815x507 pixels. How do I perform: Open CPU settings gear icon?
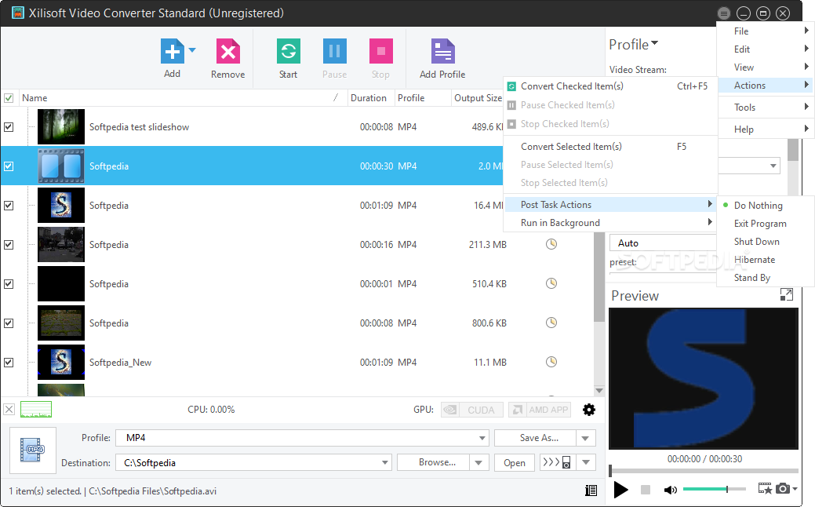click(x=589, y=410)
